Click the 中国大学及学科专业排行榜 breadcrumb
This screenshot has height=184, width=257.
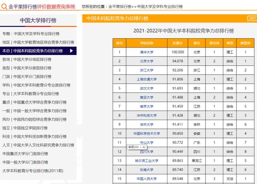160,6
